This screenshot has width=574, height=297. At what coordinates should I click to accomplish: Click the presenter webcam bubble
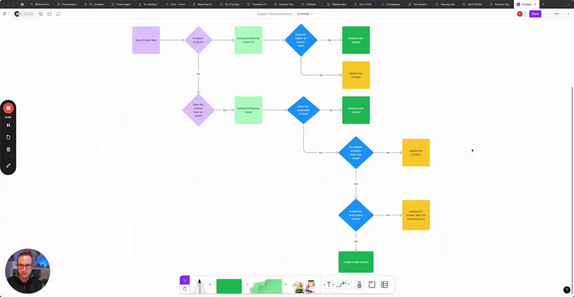(x=28, y=271)
